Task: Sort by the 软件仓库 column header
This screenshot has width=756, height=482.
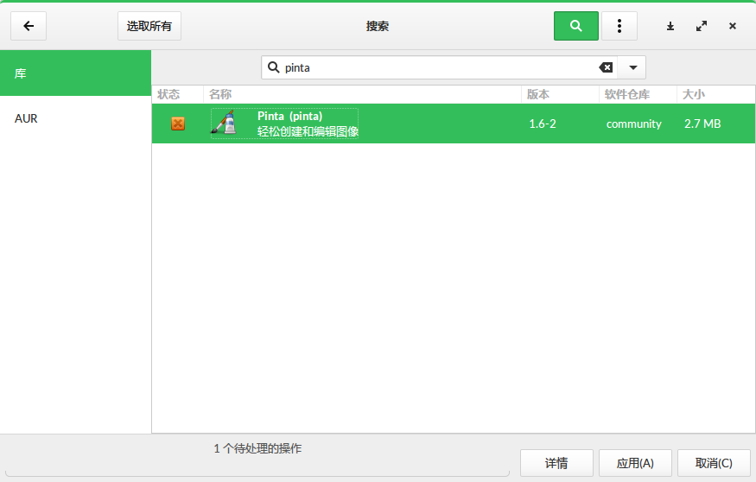Action: (638, 94)
